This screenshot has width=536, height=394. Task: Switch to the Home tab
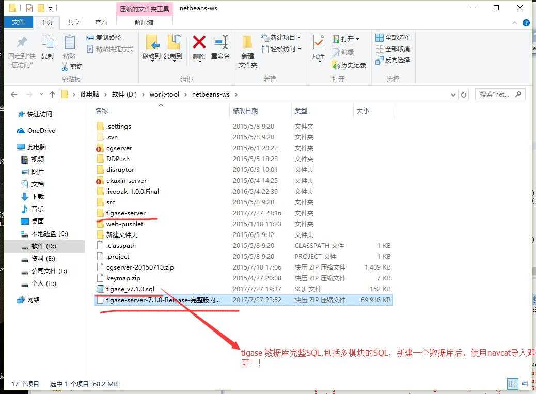[x=46, y=23]
